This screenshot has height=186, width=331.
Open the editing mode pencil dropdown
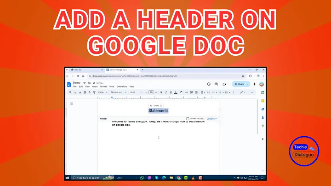click(243, 93)
